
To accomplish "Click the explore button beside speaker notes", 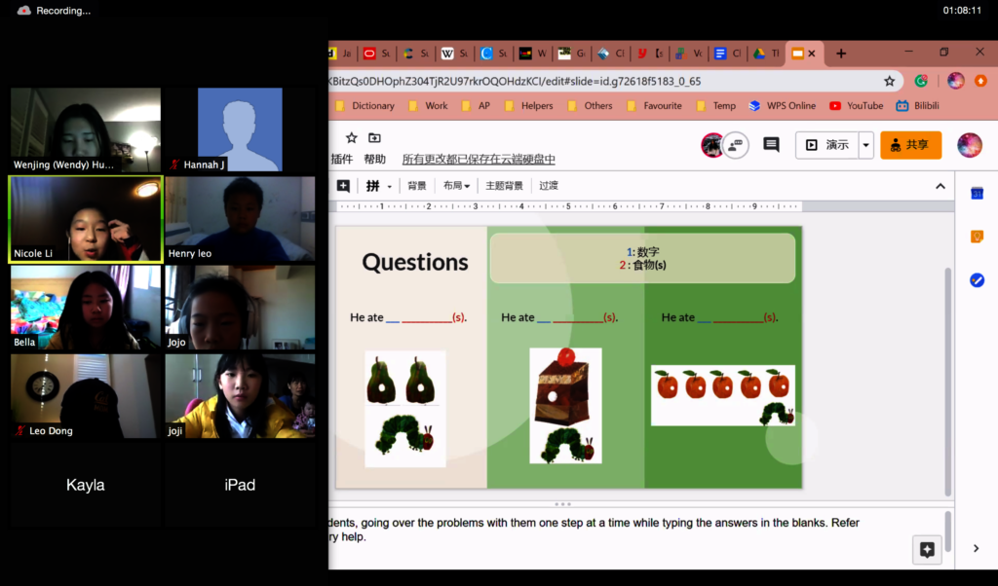I will point(927,550).
